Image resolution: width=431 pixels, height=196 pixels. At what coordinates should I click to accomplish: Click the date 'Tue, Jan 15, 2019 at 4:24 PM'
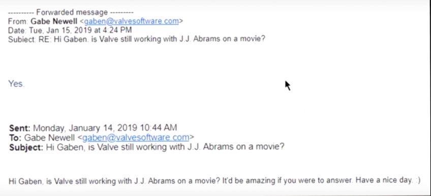80,30
